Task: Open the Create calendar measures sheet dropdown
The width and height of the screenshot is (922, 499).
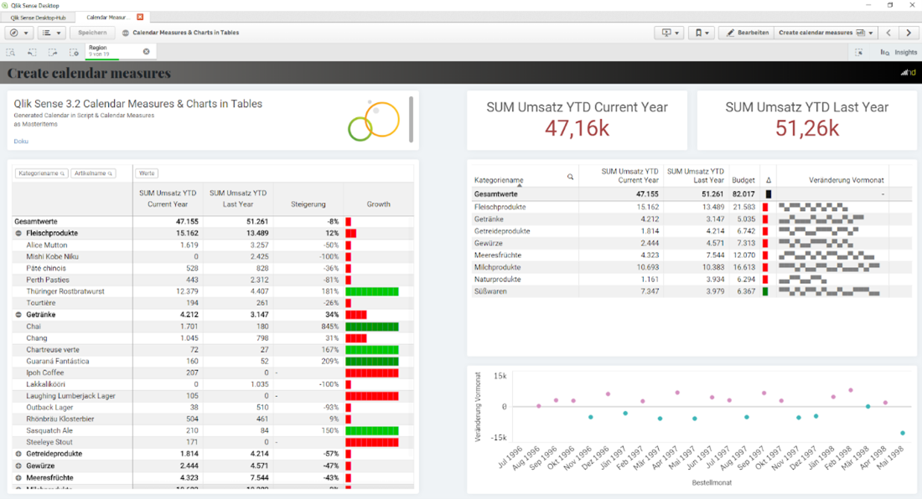Action: point(826,33)
